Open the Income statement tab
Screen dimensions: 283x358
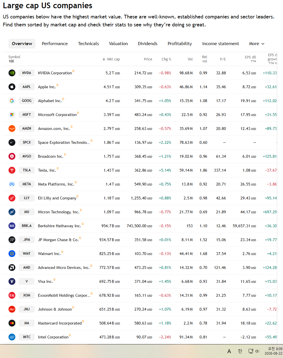tap(221, 44)
